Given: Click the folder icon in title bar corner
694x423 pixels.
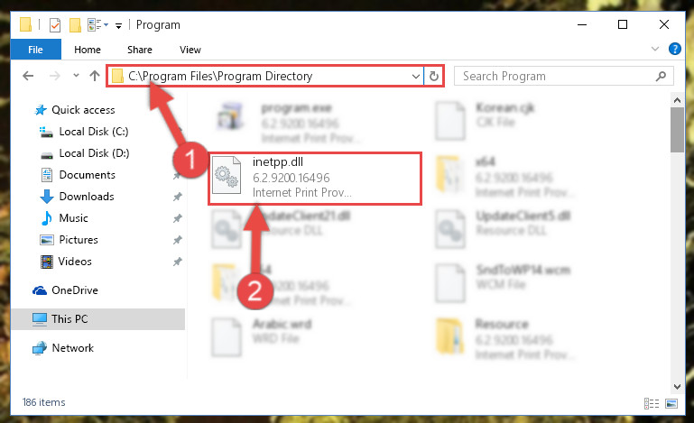Looking at the screenshot, I should coord(25,24).
